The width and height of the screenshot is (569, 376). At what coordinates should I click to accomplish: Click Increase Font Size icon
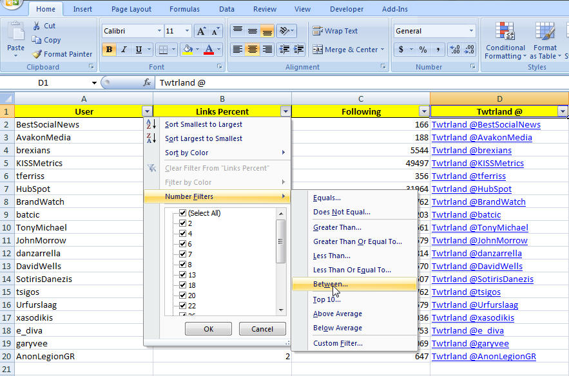point(202,31)
